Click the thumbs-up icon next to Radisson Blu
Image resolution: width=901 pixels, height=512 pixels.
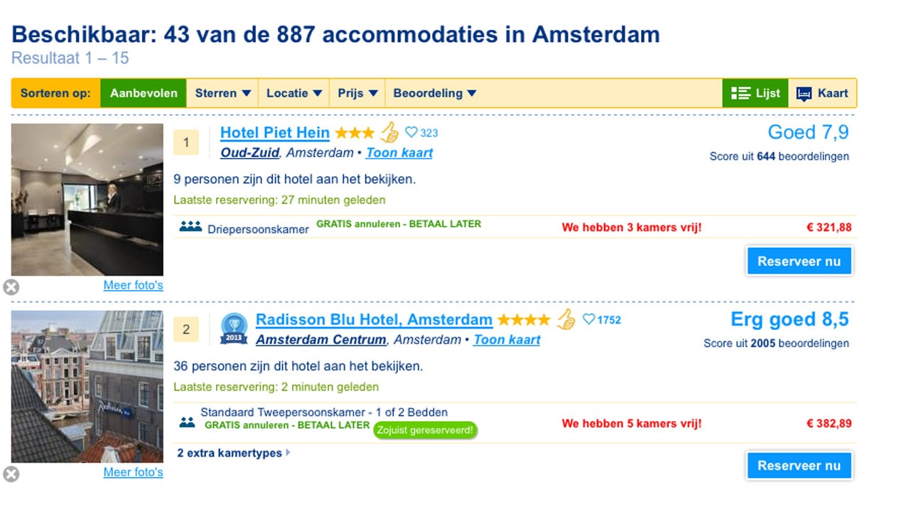pos(566,319)
